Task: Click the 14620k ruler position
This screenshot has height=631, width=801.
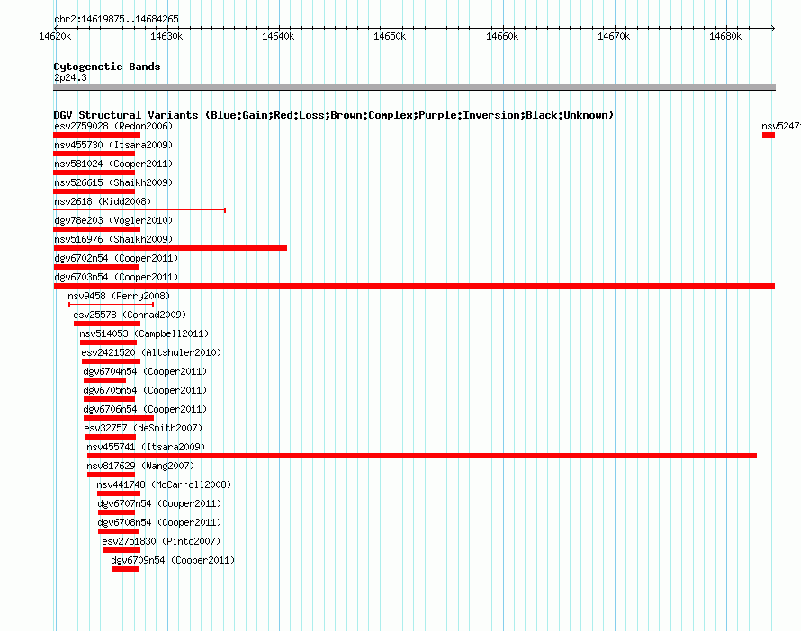Action: tap(55, 36)
